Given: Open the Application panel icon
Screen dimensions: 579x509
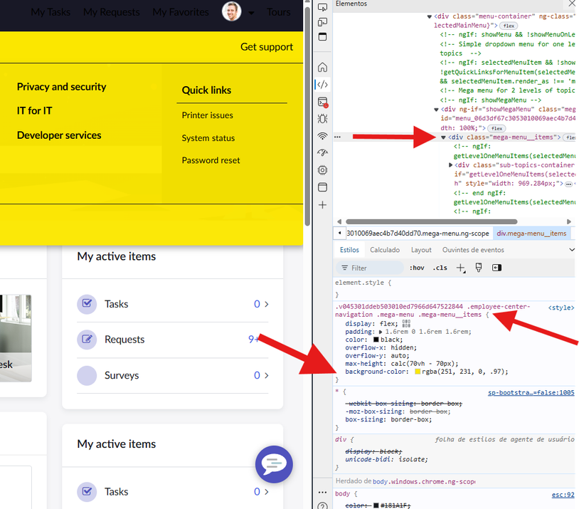Looking at the screenshot, I should coord(322,187).
